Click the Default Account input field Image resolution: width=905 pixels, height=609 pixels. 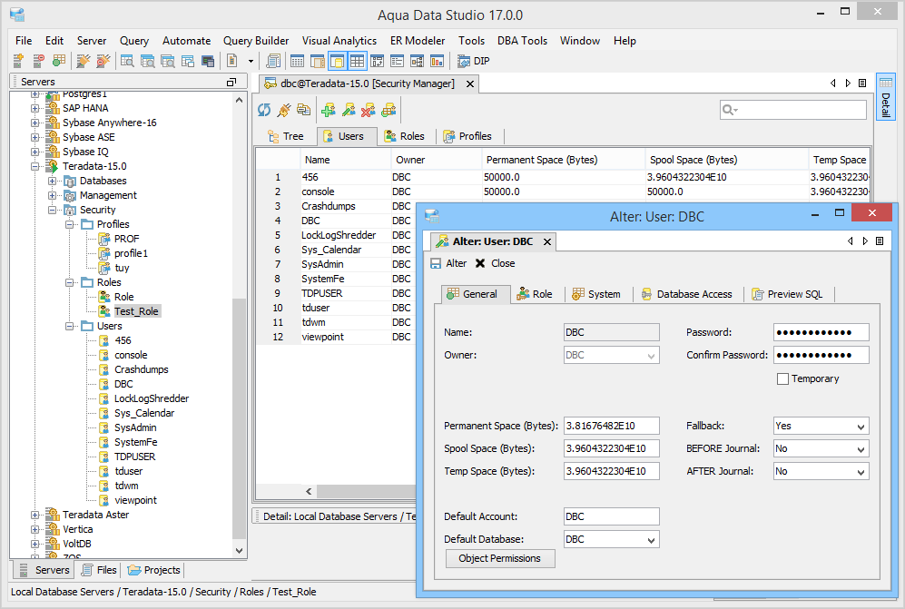pyautogui.click(x=611, y=516)
